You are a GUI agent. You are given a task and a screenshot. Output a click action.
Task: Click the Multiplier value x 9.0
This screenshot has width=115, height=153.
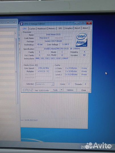[43, 71]
